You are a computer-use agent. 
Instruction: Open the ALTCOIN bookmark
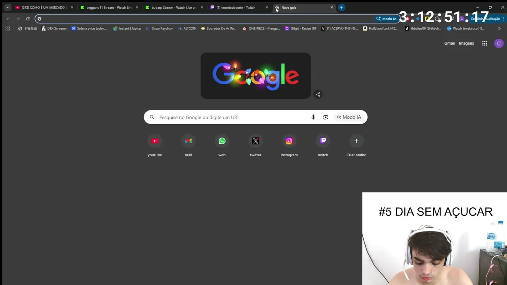187,28
